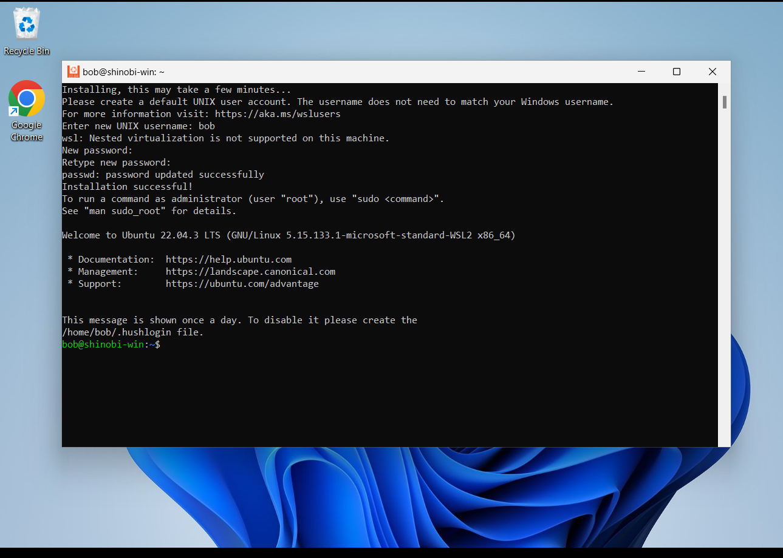
Task: Click the green bob@shinobi-win command prompt
Action: point(102,345)
